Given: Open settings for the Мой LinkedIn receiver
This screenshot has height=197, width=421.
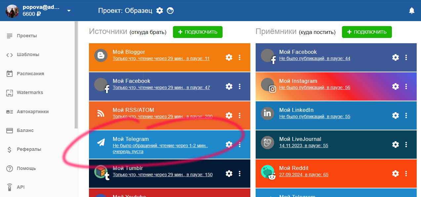Looking at the screenshot, I should 396,115.
